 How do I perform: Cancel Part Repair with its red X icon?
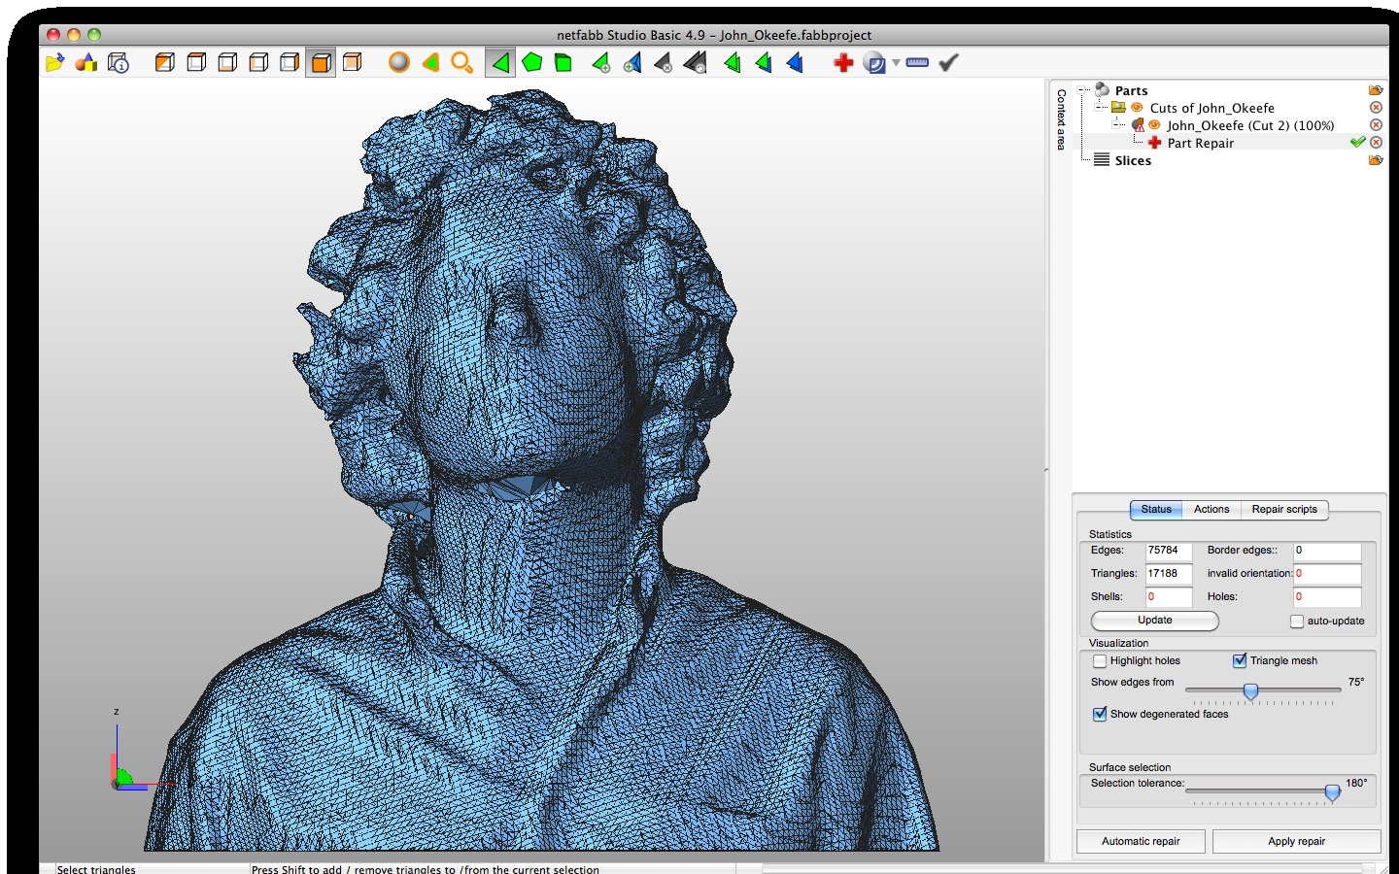pos(1376,143)
